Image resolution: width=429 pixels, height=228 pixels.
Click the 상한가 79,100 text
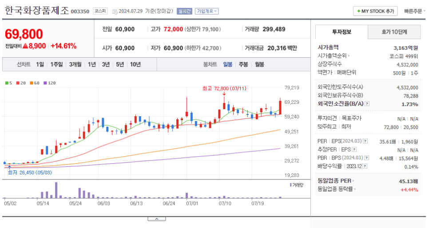(203, 29)
